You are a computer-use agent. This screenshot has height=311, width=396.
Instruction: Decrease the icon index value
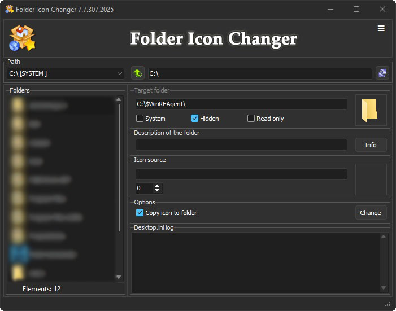pos(158,190)
